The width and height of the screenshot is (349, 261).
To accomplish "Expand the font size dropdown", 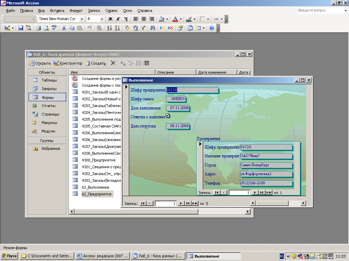I will [102, 19].
